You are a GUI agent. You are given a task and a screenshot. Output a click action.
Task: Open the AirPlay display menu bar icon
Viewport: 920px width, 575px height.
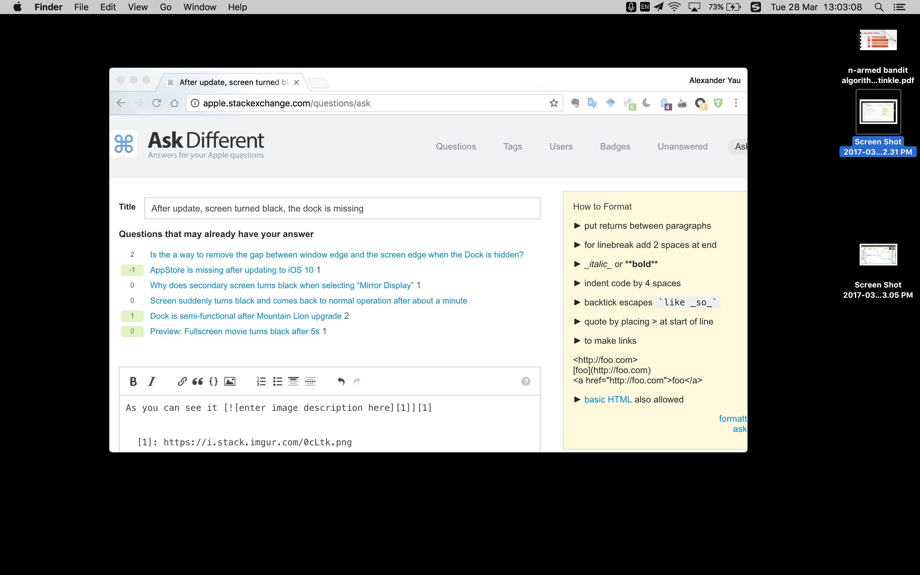click(x=694, y=7)
